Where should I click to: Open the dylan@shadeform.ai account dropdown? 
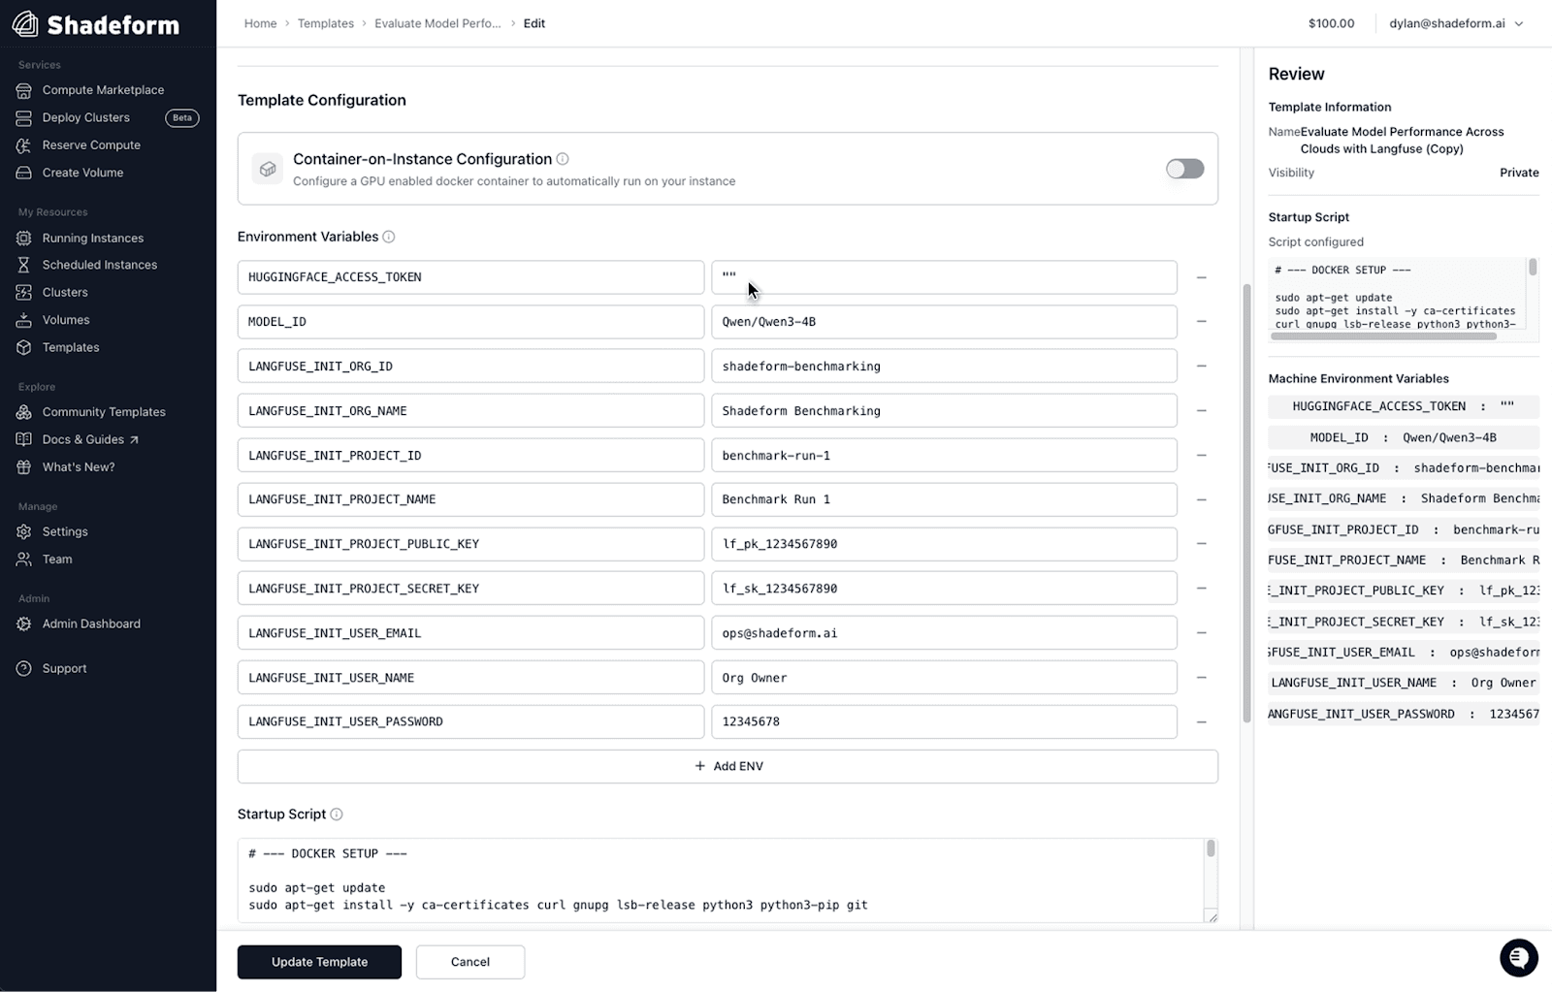point(1455,23)
